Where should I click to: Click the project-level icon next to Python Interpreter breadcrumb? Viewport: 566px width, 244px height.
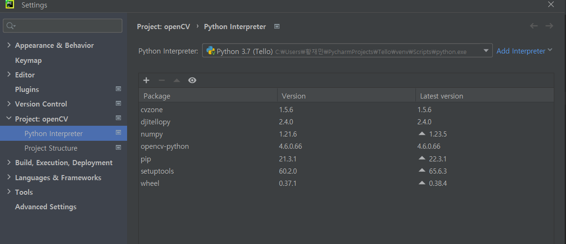(277, 27)
